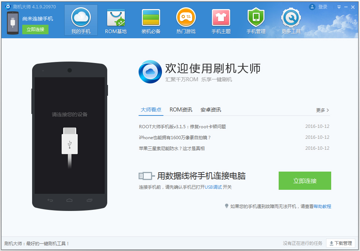360x251 pixels.
Task: Open 下载管理 download manager
Action: pyautogui.click(x=342, y=243)
